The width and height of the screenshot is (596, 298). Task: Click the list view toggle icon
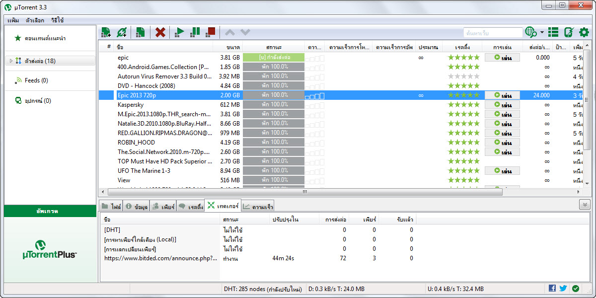coord(553,32)
